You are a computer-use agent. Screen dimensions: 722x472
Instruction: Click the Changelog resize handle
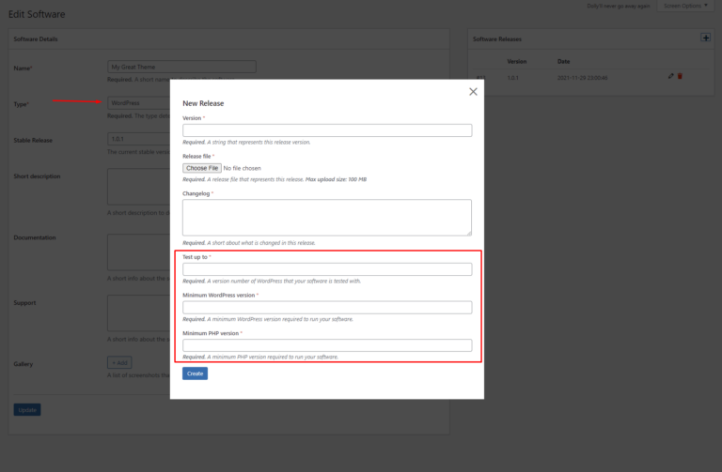(468, 233)
